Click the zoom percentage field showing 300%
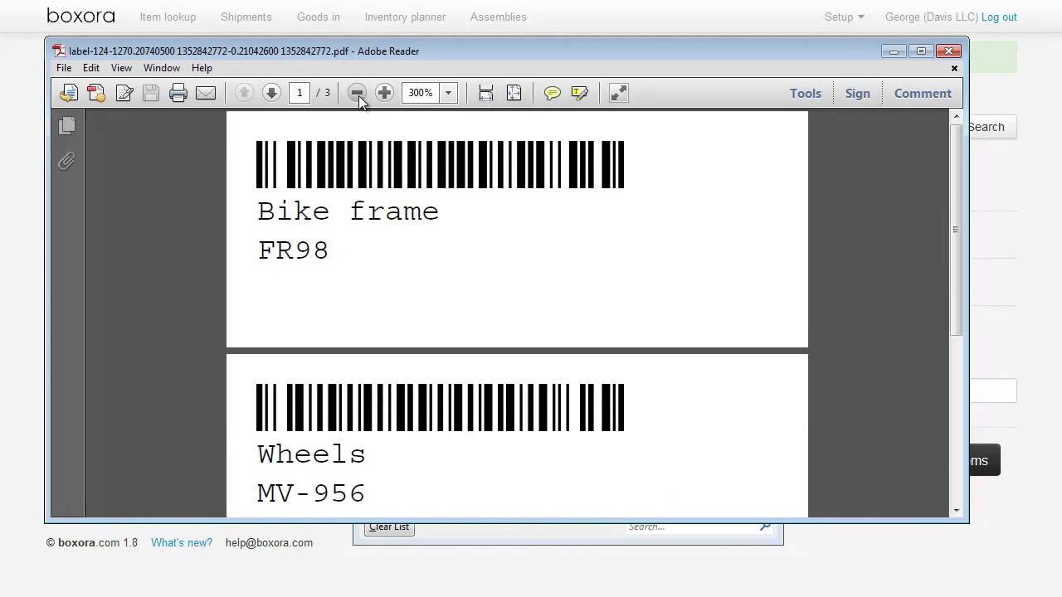Image resolution: width=1062 pixels, height=597 pixels. (x=421, y=93)
